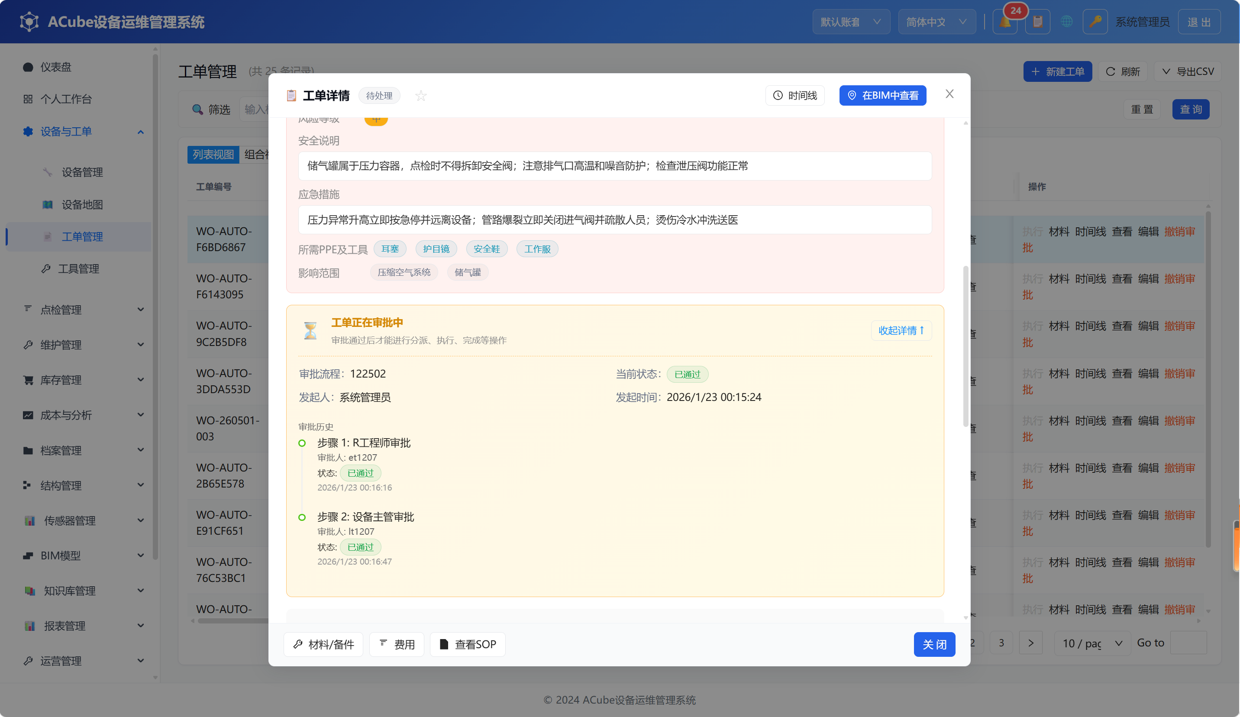Select row WO-AUTO-F6BD6867
This screenshot has width=1240, height=717.
(228, 239)
